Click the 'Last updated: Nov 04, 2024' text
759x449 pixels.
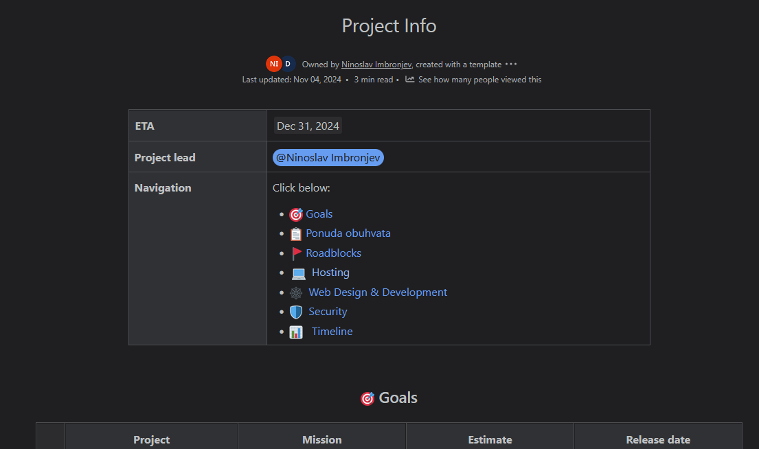(291, 80)
